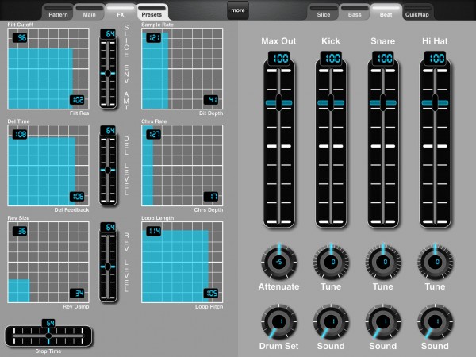
Task: Click the Bit Depth value 41
Action: coord(211,100)
